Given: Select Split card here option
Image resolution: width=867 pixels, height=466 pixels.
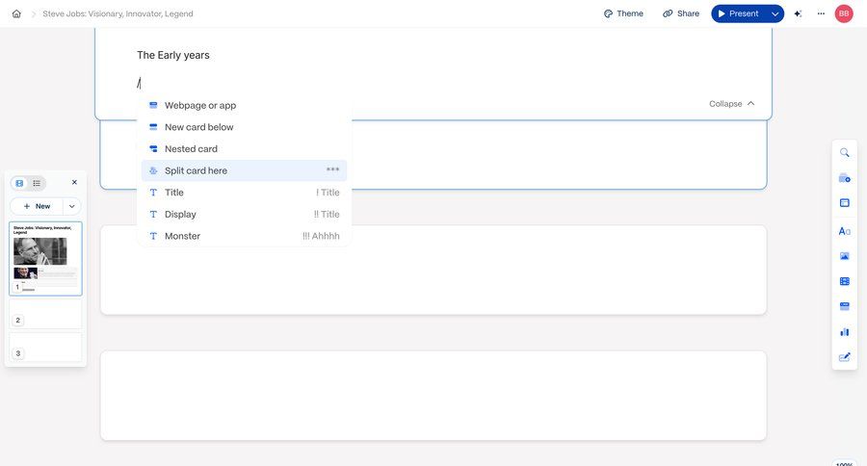Looking at the screenshot, I should [x=244, y=170].
